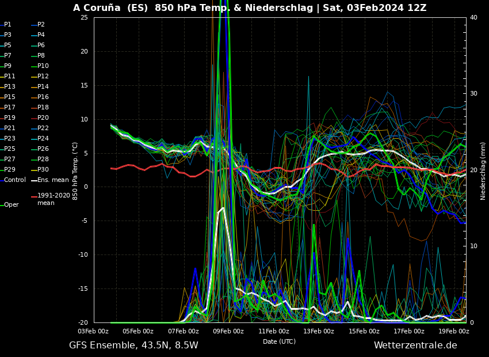Viewport: 489px width, 357px height.
Task: Select the P4 legend label
Action: pos(41,35)
